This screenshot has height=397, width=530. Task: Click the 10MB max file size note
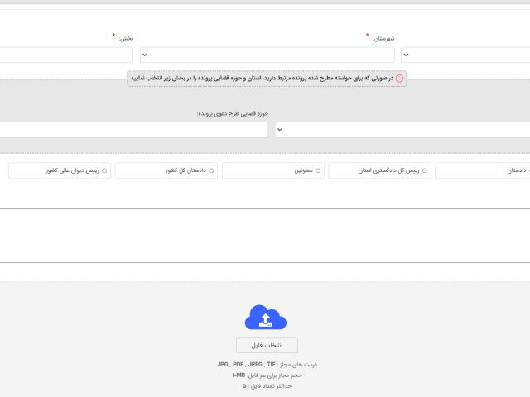[267, 375]
